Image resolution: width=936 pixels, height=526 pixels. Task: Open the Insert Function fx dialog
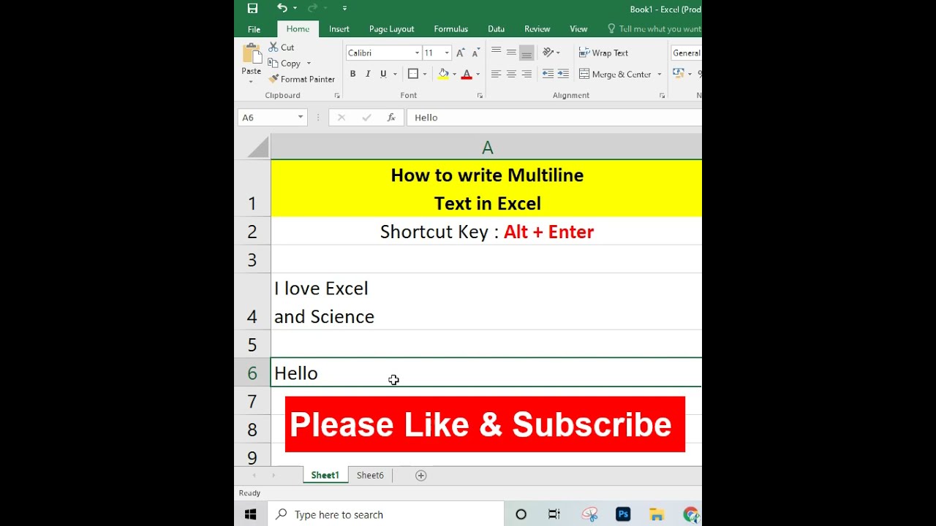pos(391,118)
